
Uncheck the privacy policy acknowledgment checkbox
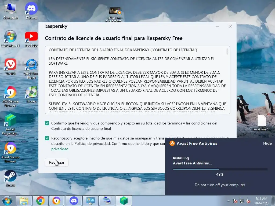[x=47, y=138]
